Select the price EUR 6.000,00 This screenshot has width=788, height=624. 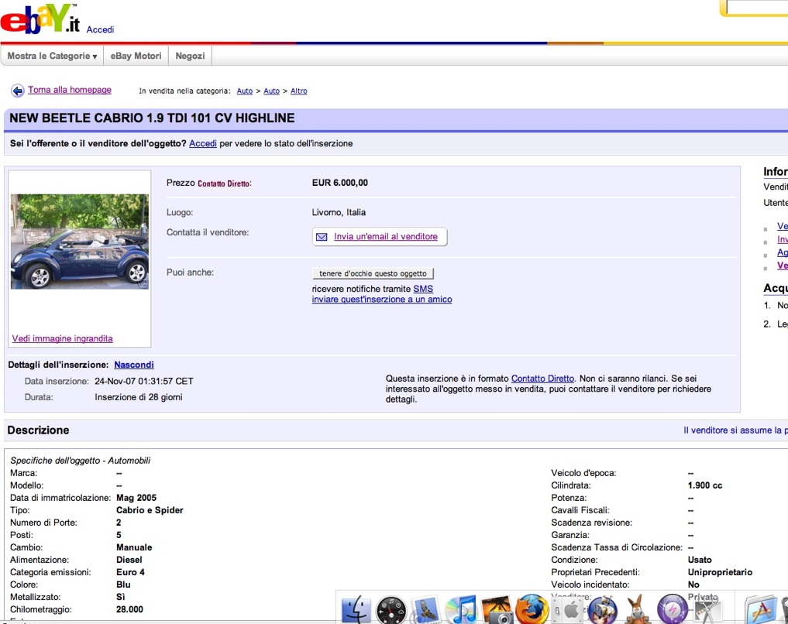339,183
